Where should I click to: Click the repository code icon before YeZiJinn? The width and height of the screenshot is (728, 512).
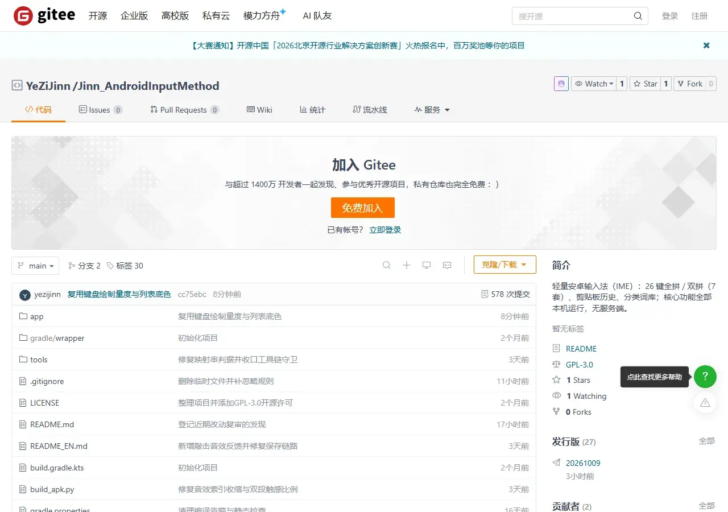pyautogui.click(x=17, y=86)
